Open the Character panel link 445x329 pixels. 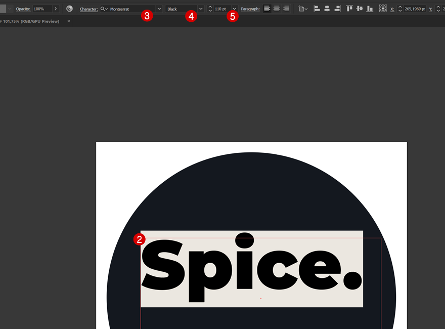click(x=88, y=9)
